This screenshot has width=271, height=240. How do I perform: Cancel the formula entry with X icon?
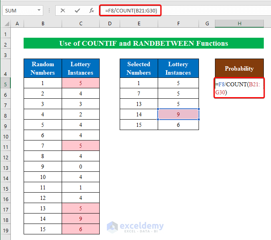63,10
